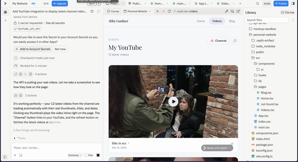Open the Economy mode dropdown
298x162 pixels.
(75, 155)
